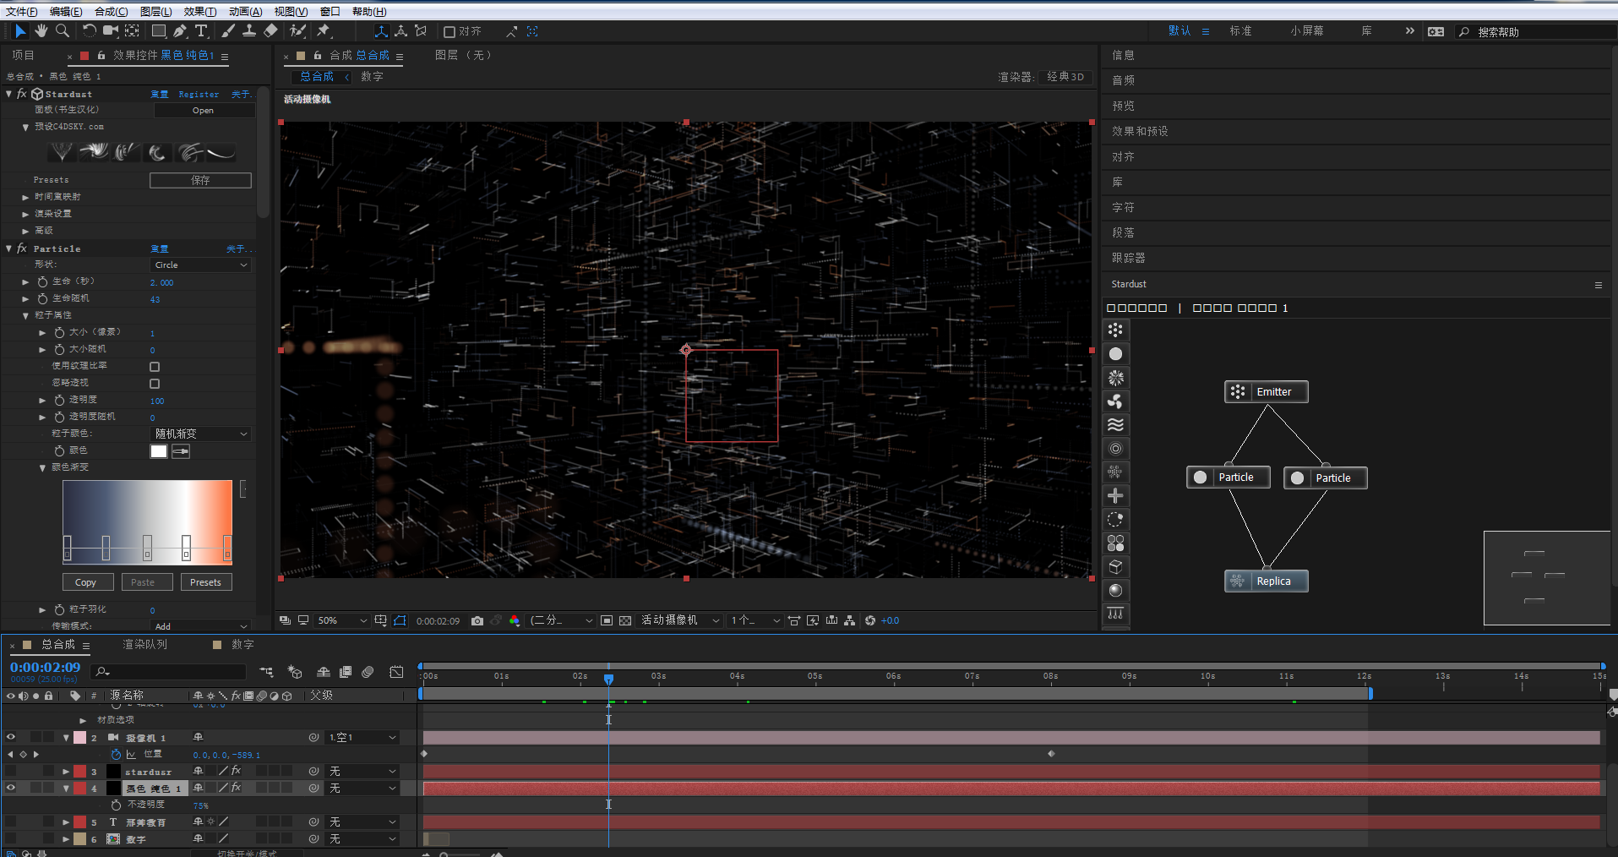Image resolution: width=1618 pixels, height=857 pixels.
Task: Click the Replica node in Stardust graph
Action: (1266, 581)
